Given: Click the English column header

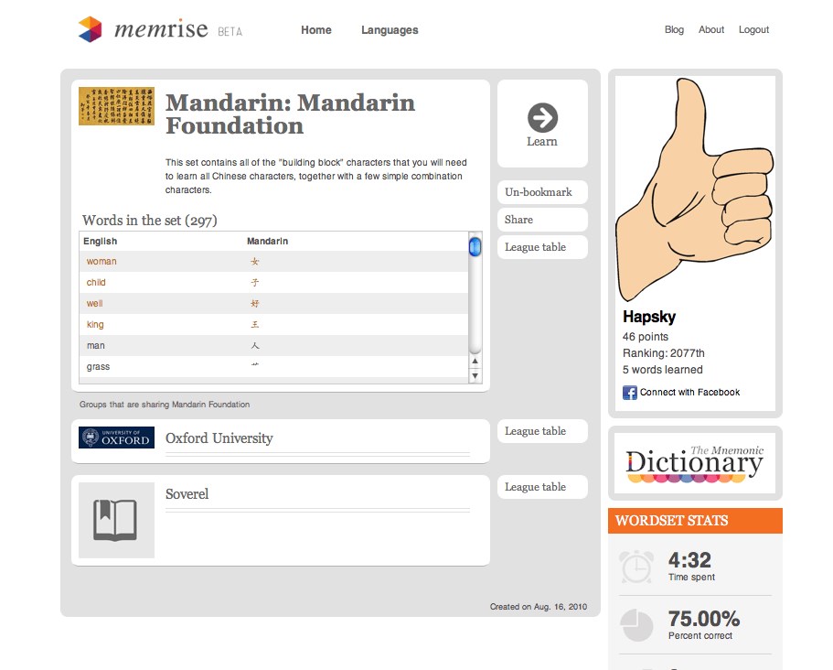Looking at the screenshot, I should click(x=100, y=242).
